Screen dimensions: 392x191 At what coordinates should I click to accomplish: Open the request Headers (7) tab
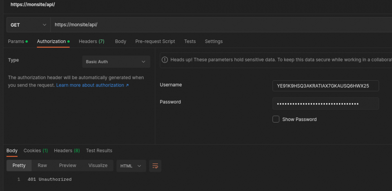[x=91, y=41]
